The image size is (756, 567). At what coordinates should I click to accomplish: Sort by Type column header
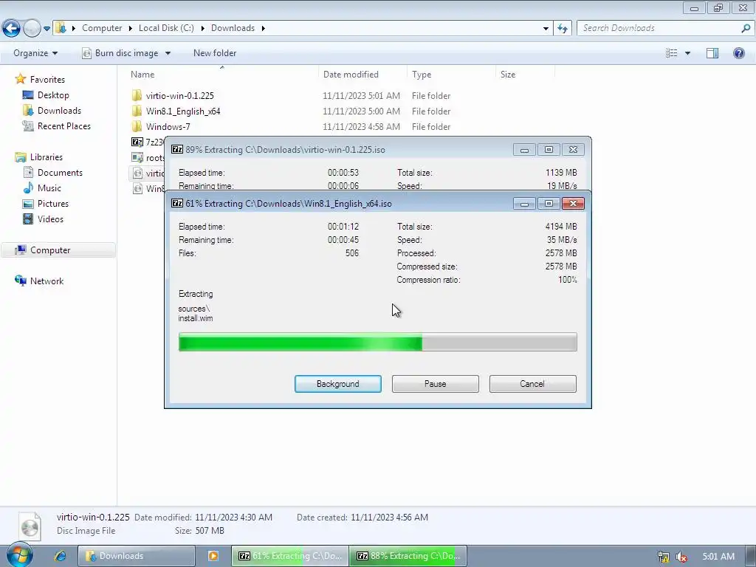tap(422, 75)
